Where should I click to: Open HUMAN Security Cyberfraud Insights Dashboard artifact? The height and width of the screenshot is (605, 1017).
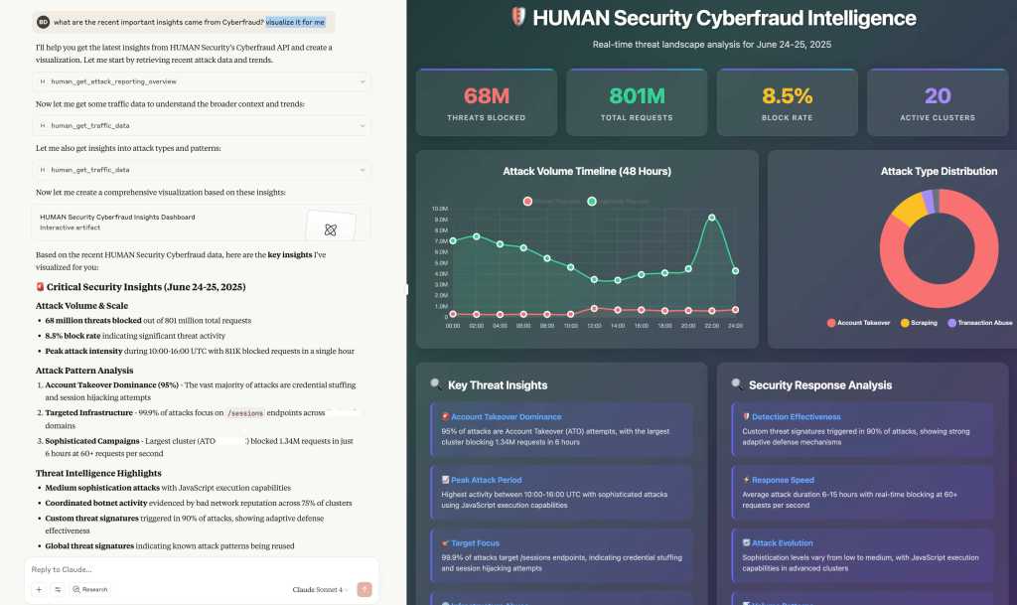201,223
